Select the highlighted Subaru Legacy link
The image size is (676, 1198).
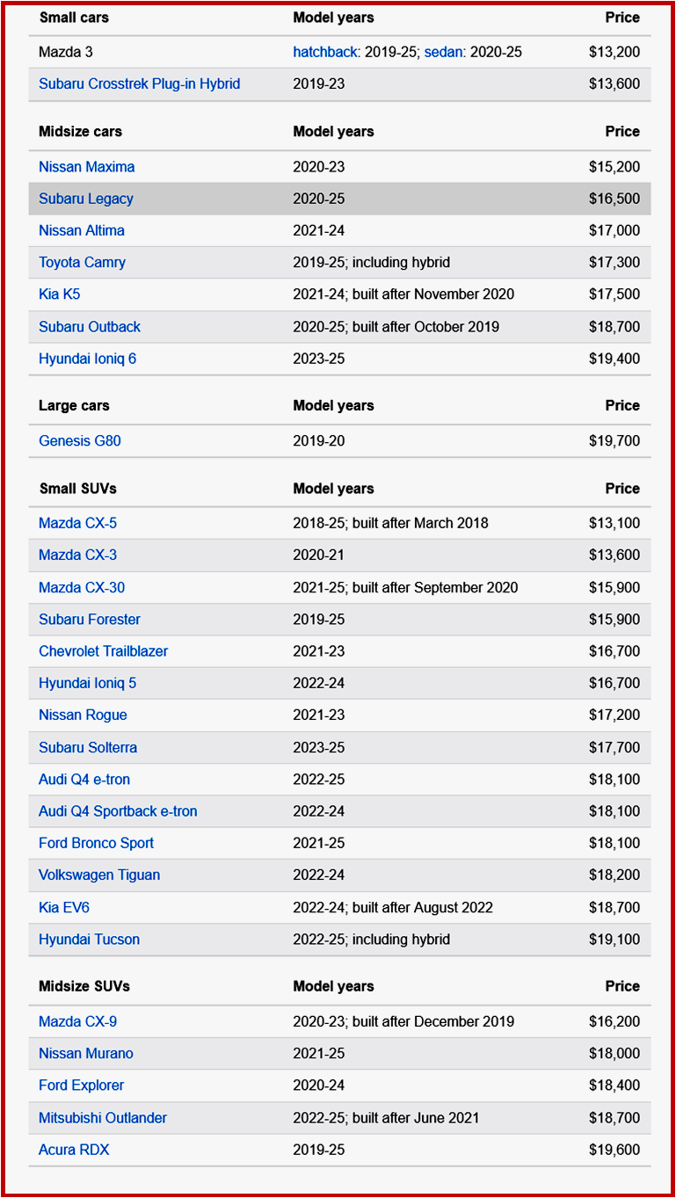tap(86, 199)
